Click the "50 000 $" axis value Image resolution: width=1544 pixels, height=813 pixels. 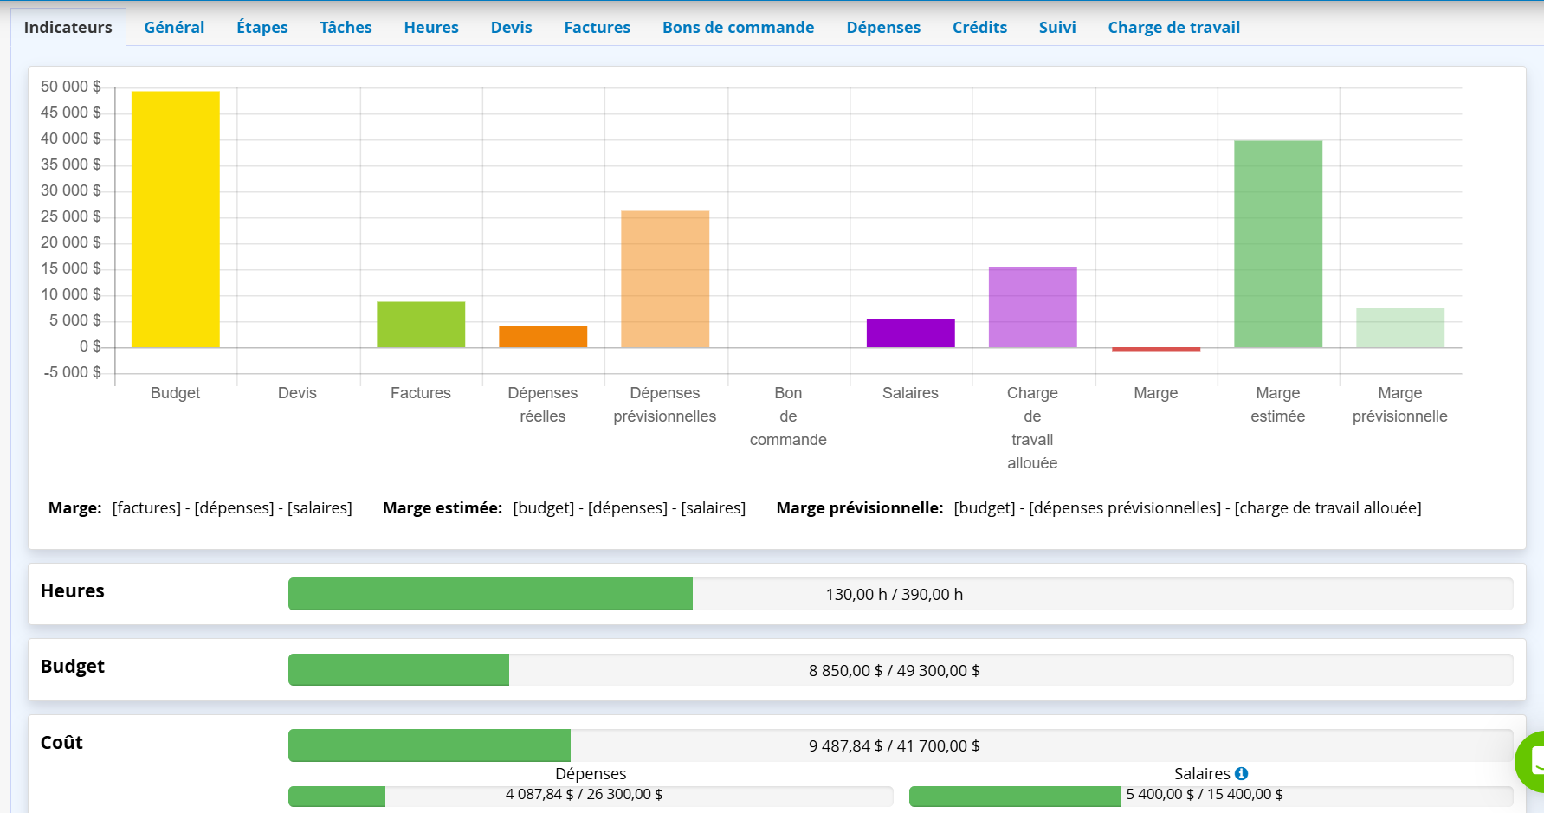[x=71, y=87]
